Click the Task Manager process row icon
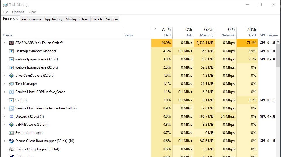The width and height of the screenshot is (281, 157). point(11,84)
